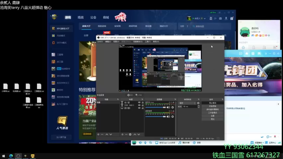The width and height of the screenshot is (283, 159).
Task: Click 桌面音频 volume slider
Action: 155,117
